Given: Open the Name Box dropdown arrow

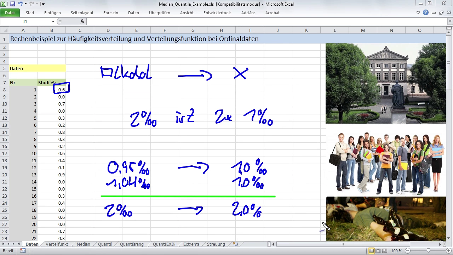Looking at the screenshot, I should [53, 22].
